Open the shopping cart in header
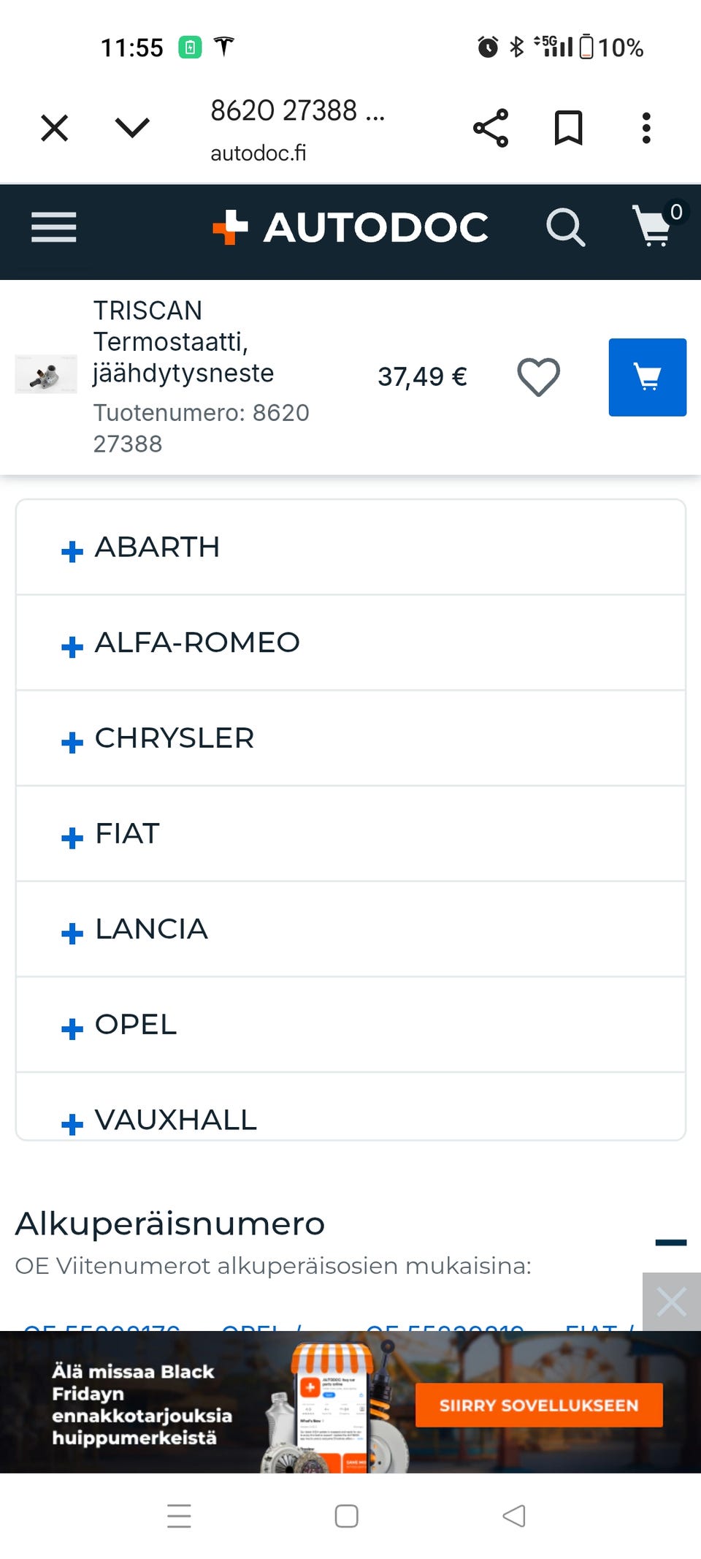The width and height of the screenshot is (701, 1559). (x=654, y=226)
